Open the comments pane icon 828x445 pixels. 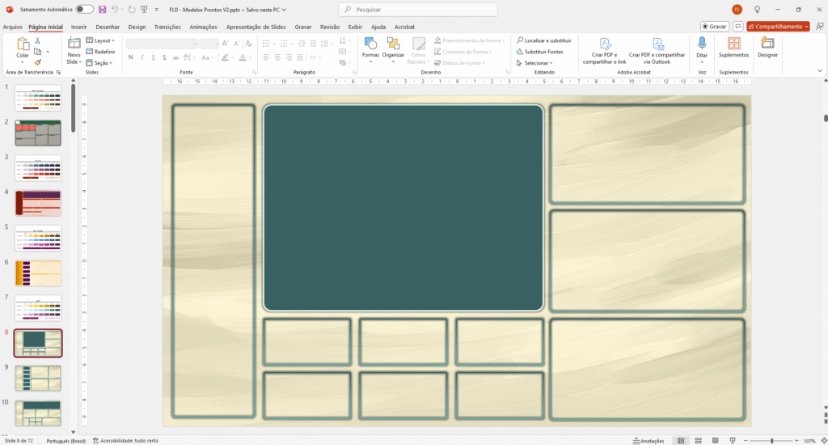tap(737, 26)
